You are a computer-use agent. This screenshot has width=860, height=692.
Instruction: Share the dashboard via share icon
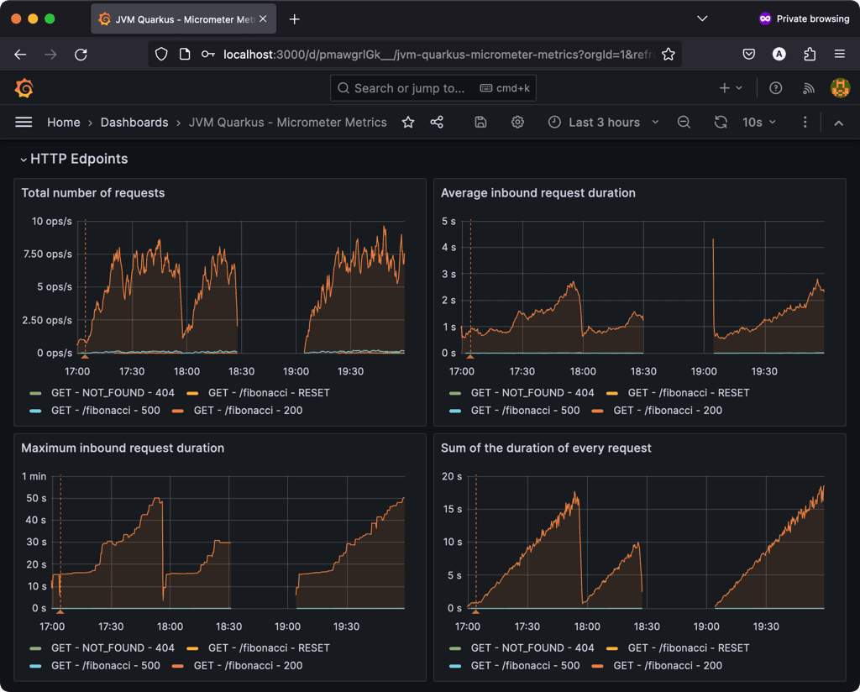[437, 122]
